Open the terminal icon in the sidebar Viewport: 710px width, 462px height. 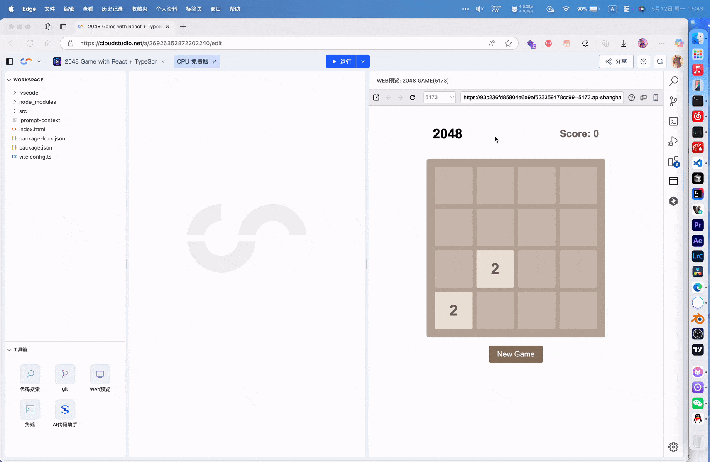[673, 121]
